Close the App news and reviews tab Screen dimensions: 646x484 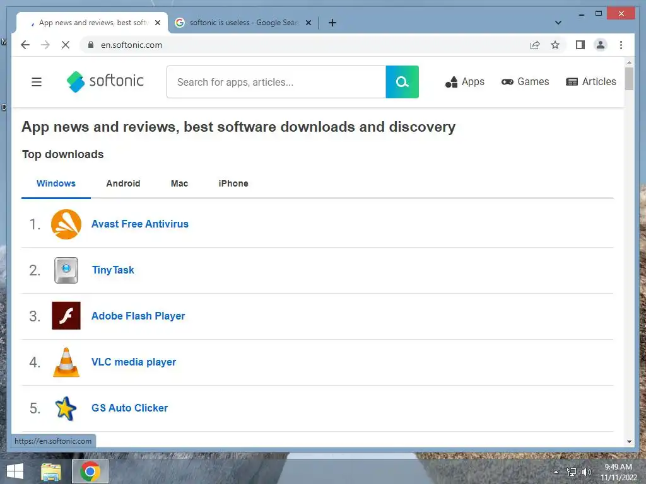[157, 23]
